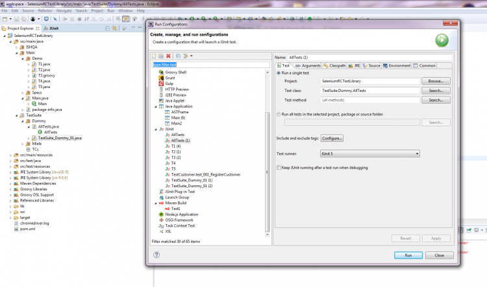Click Collapse All icon in configurations toolbar
This screenshot has height=287, width=487.
point(177,56)
